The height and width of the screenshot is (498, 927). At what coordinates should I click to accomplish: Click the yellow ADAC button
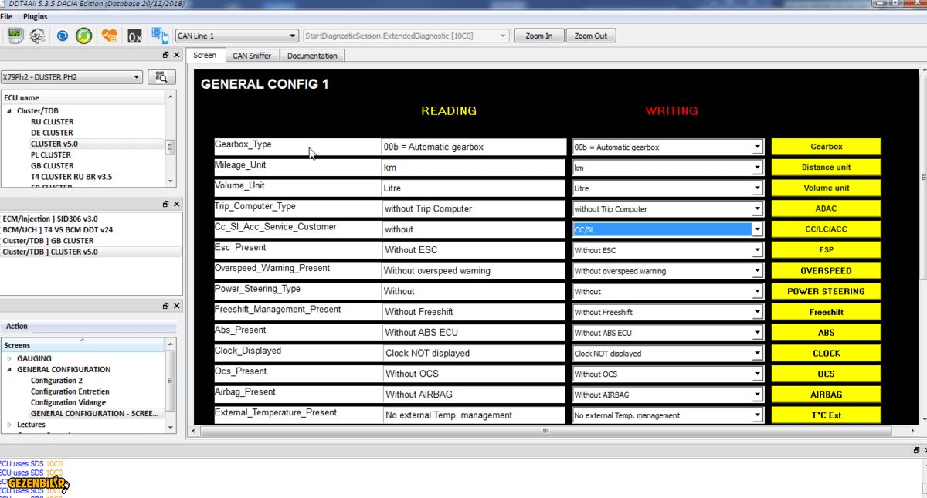coord(826,208)
